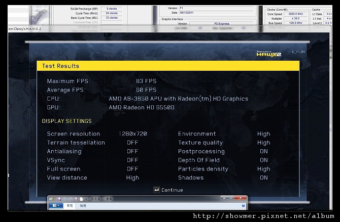Click the Redo icon in Paint's title bar

pos(70,199)
